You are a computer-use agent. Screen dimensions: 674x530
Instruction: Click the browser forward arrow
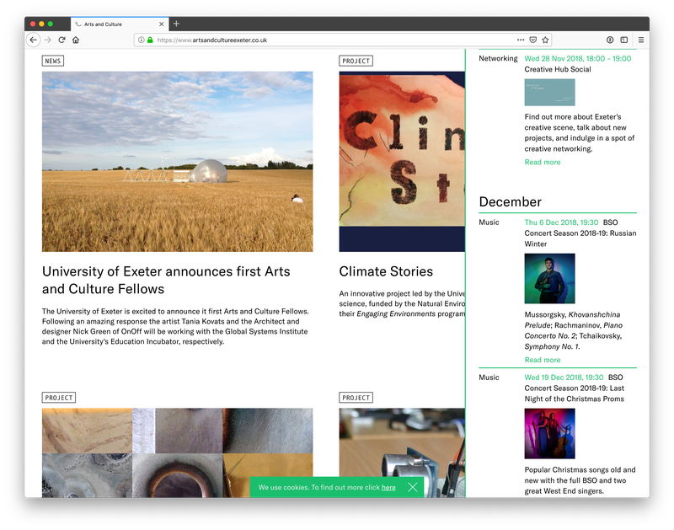click(x=48, y=40)
